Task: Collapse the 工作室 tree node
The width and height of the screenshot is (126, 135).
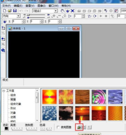Action: [4, 91]
